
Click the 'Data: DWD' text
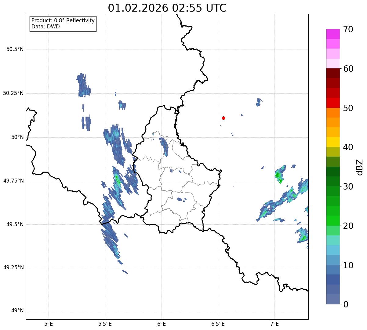point(45,27)
